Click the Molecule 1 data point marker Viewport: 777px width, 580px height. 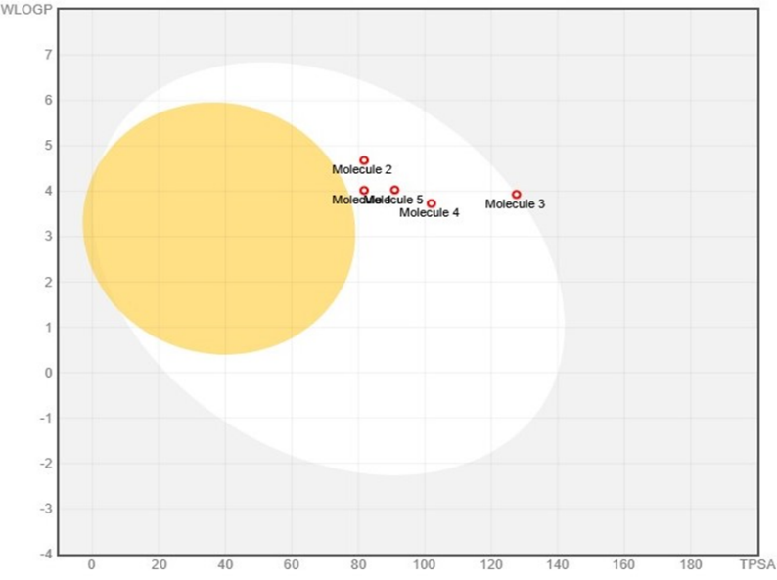tap(364, 191)
